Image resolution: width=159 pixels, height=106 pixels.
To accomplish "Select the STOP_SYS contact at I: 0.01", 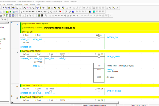I will (x=38, y=37).
